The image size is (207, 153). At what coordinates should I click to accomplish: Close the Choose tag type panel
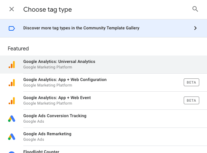(x=12, y=9)
